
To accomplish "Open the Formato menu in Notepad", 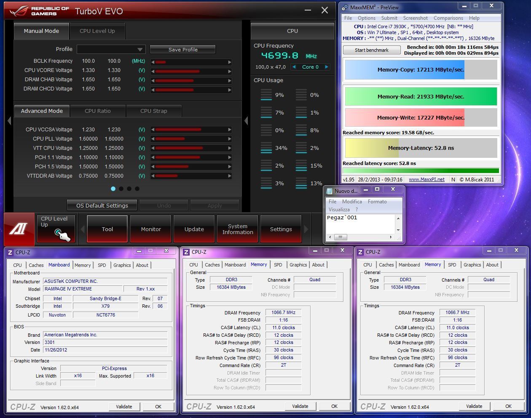I will (x=377, y=202).
